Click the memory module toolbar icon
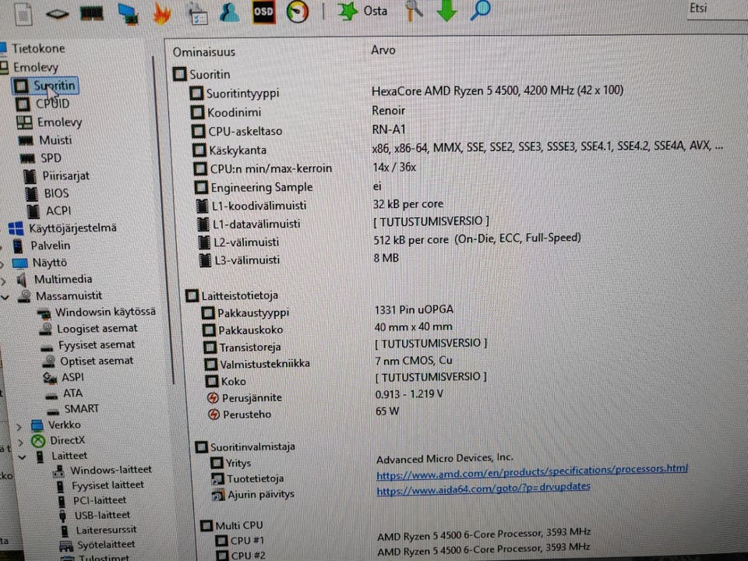This screenshot has width=748, height=561. [92, 13]
